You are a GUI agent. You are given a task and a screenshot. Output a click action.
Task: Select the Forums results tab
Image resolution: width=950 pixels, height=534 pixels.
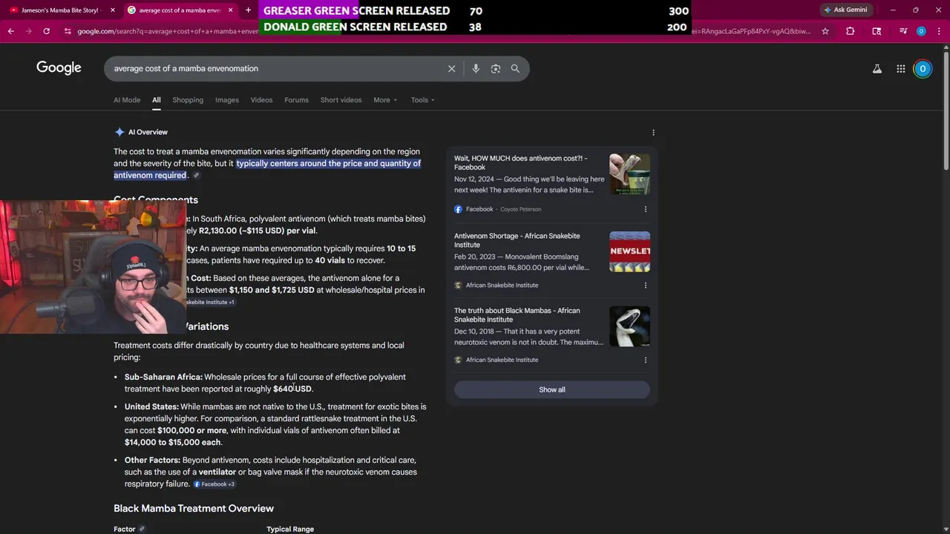pos(296,99)
